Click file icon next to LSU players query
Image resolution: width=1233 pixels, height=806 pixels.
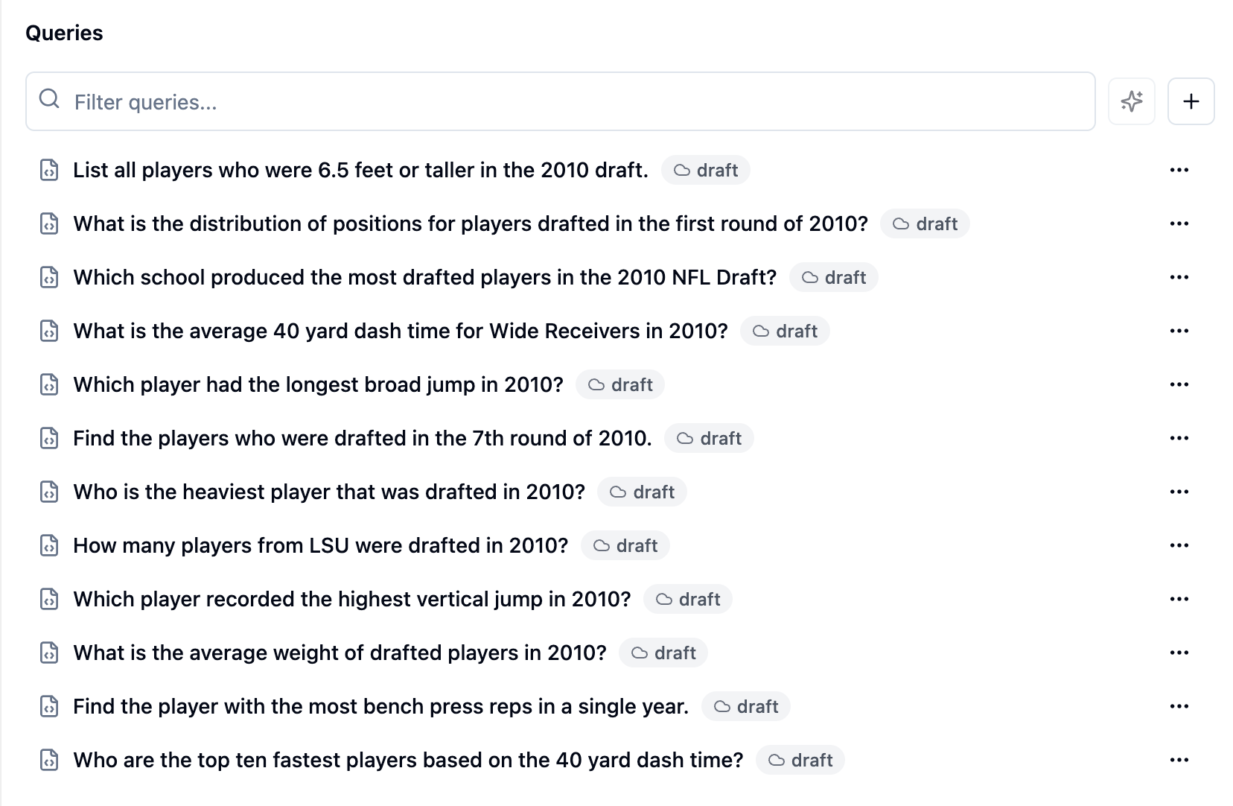49,545
